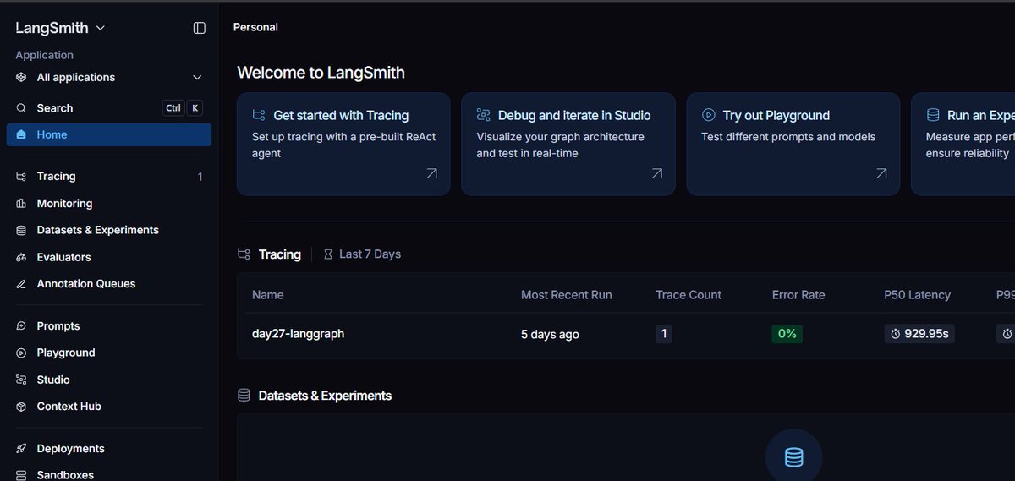Click the sidebar Studio icon
Viewport: 1015px width, 481px height.
point(21,380)
